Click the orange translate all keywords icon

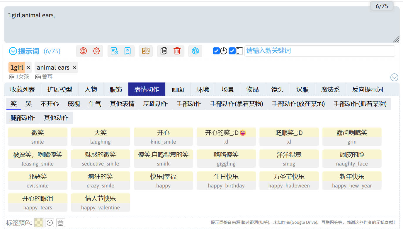click(146, 51)
